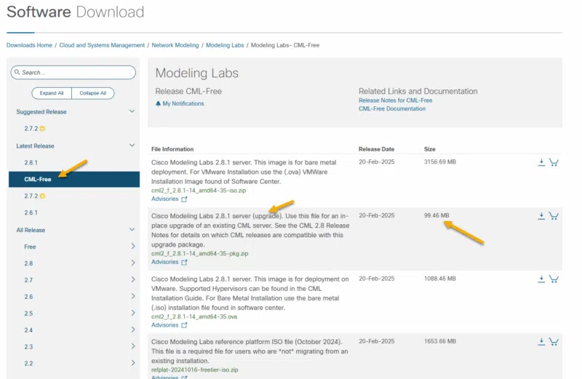Image resolution: width=582 pixels, height=379 pixels.
Task: Add the refplat ISO to cart
Action: pos(554,342)
